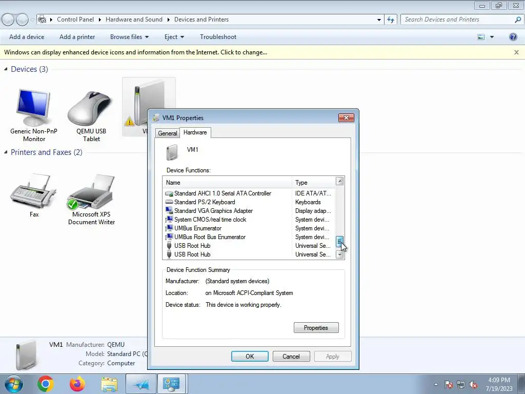Image resolution: width=525 pixels, height=394 pixels.
Task: Click the refresh button beside the address bar
Action: click(391, 19)
